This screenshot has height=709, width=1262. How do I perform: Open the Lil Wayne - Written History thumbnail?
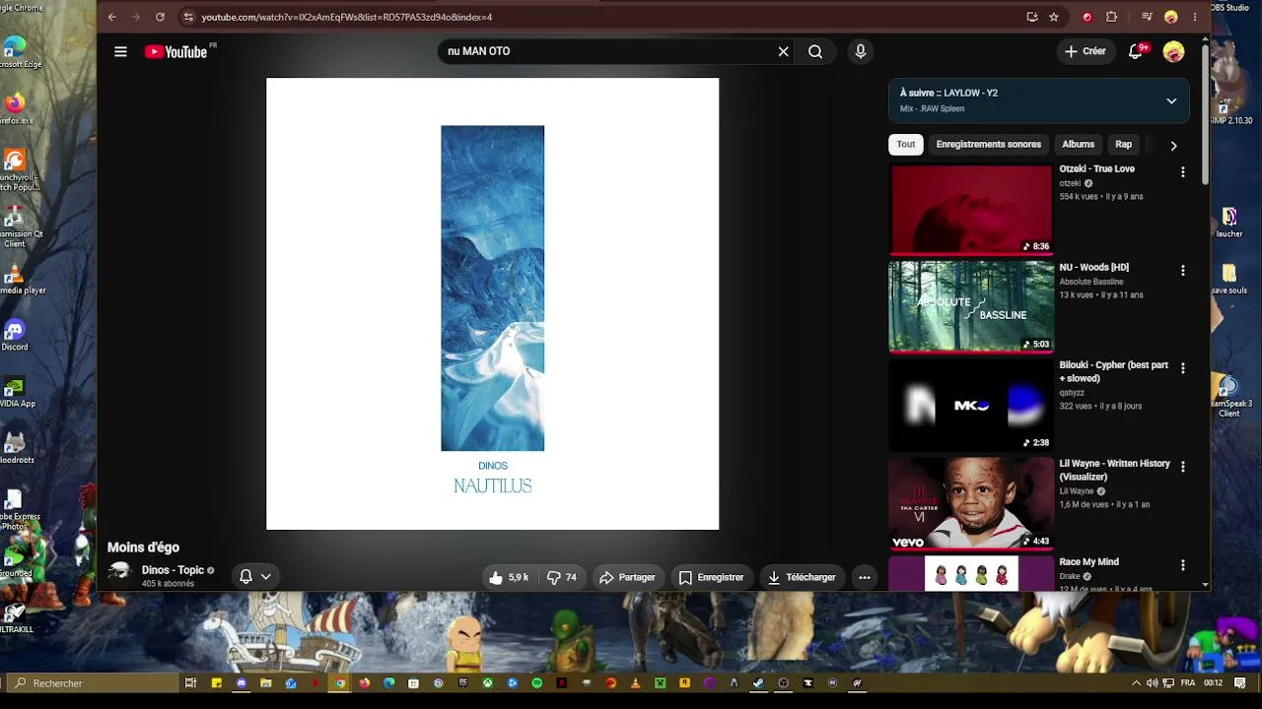(971, 503)
